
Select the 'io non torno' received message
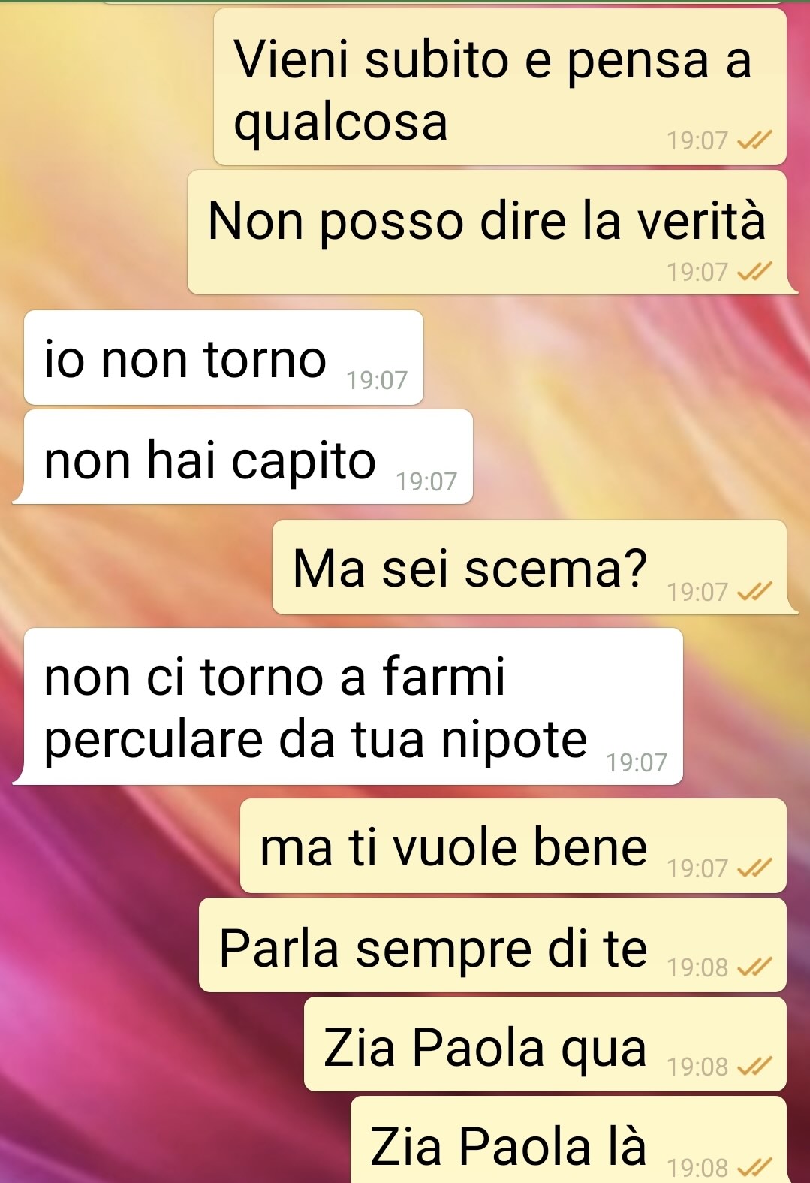224,358
